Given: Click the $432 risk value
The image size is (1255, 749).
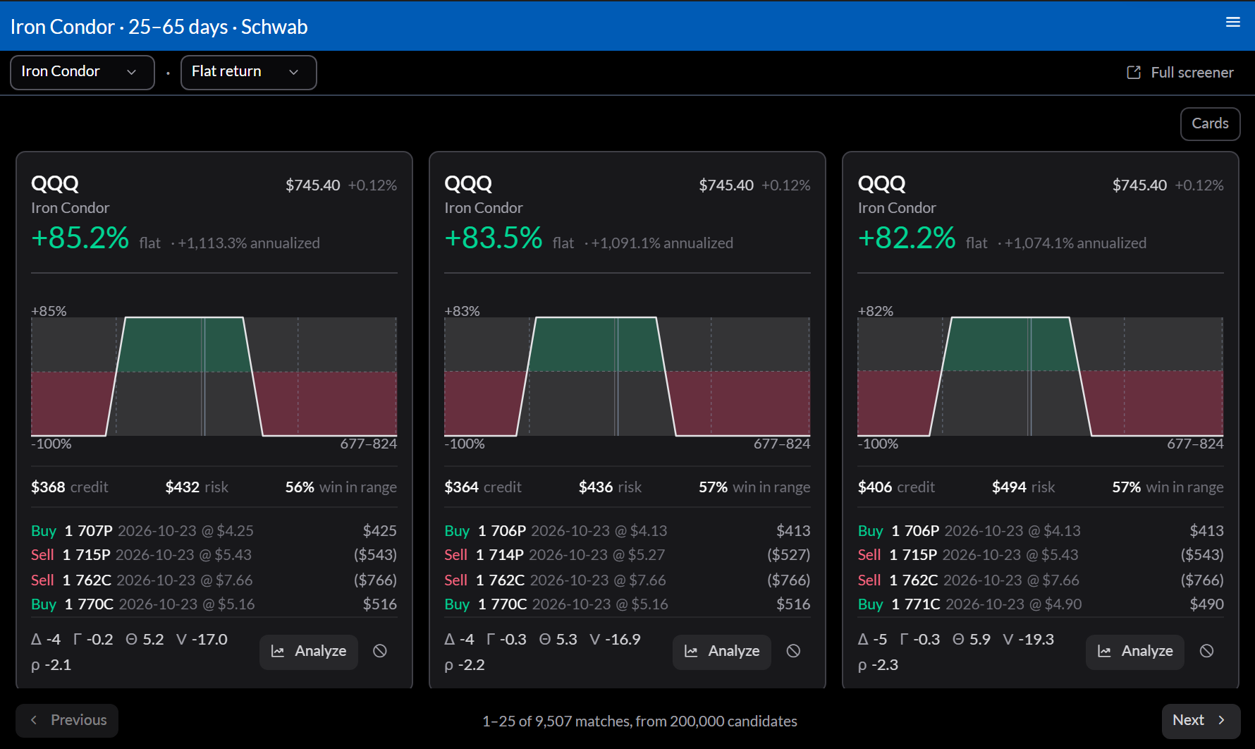Looking at the screenshot, I should [197, 487].
